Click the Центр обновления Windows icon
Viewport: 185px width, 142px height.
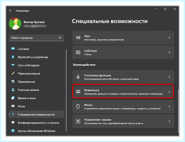pos(13,131)
